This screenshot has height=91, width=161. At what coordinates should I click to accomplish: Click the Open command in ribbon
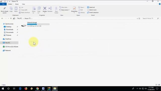coord(82,7)
